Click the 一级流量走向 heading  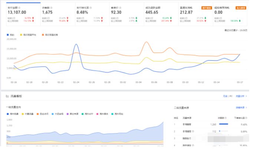13,107
